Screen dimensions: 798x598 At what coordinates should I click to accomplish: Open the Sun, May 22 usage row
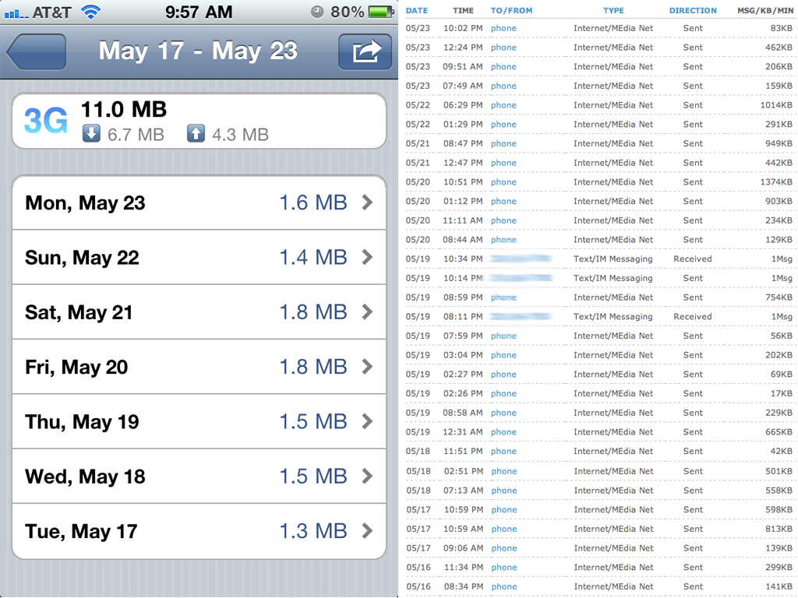199,258
